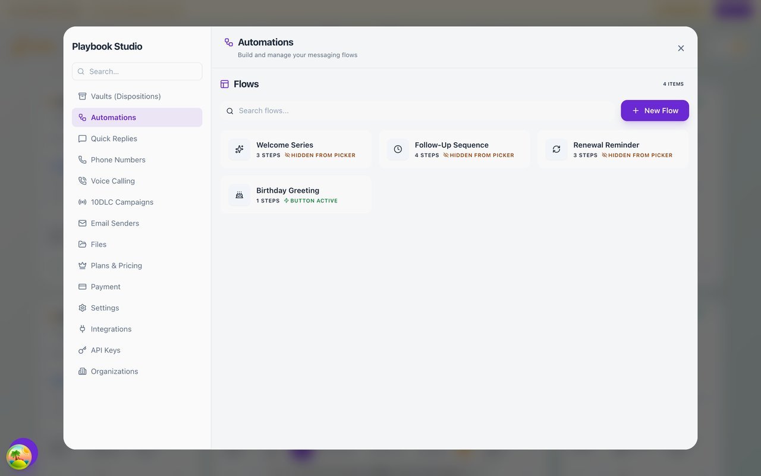Screen dimensions: 761x476
Task: Open the Welcome Series flow title
Action: click(285, 145)
